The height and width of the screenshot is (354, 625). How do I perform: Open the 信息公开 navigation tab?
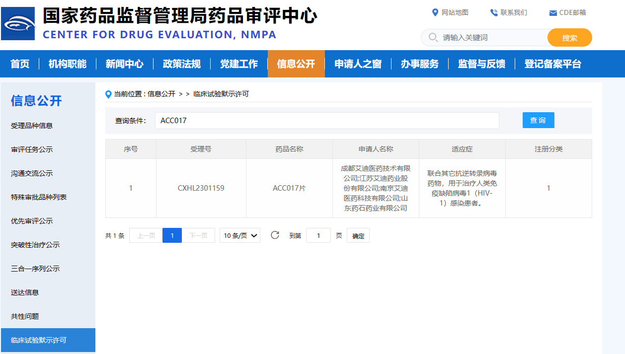[296, 64]
